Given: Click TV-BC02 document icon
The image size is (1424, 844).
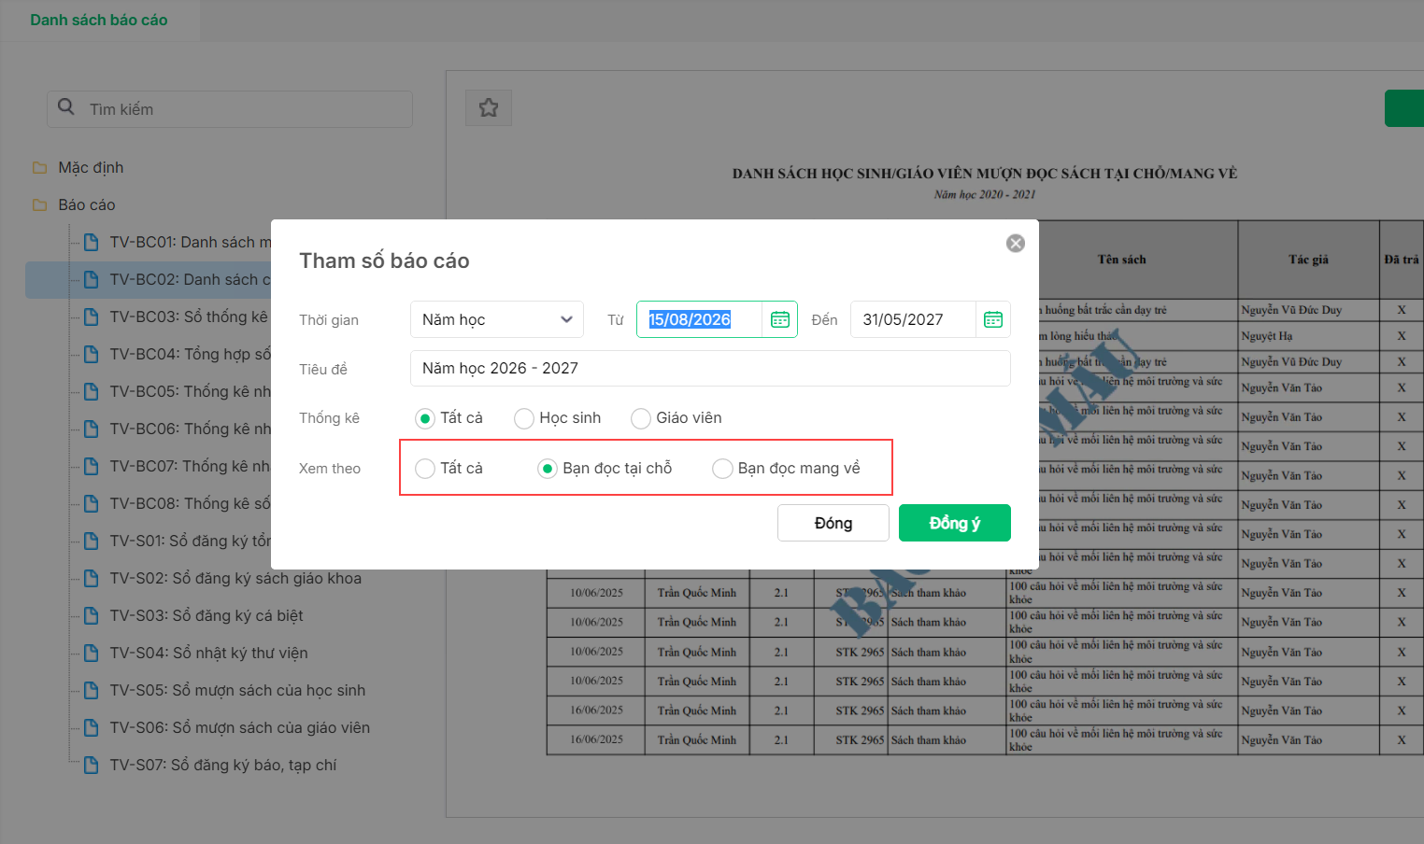Looking at the screenshot, I should [x=91, y=279].
